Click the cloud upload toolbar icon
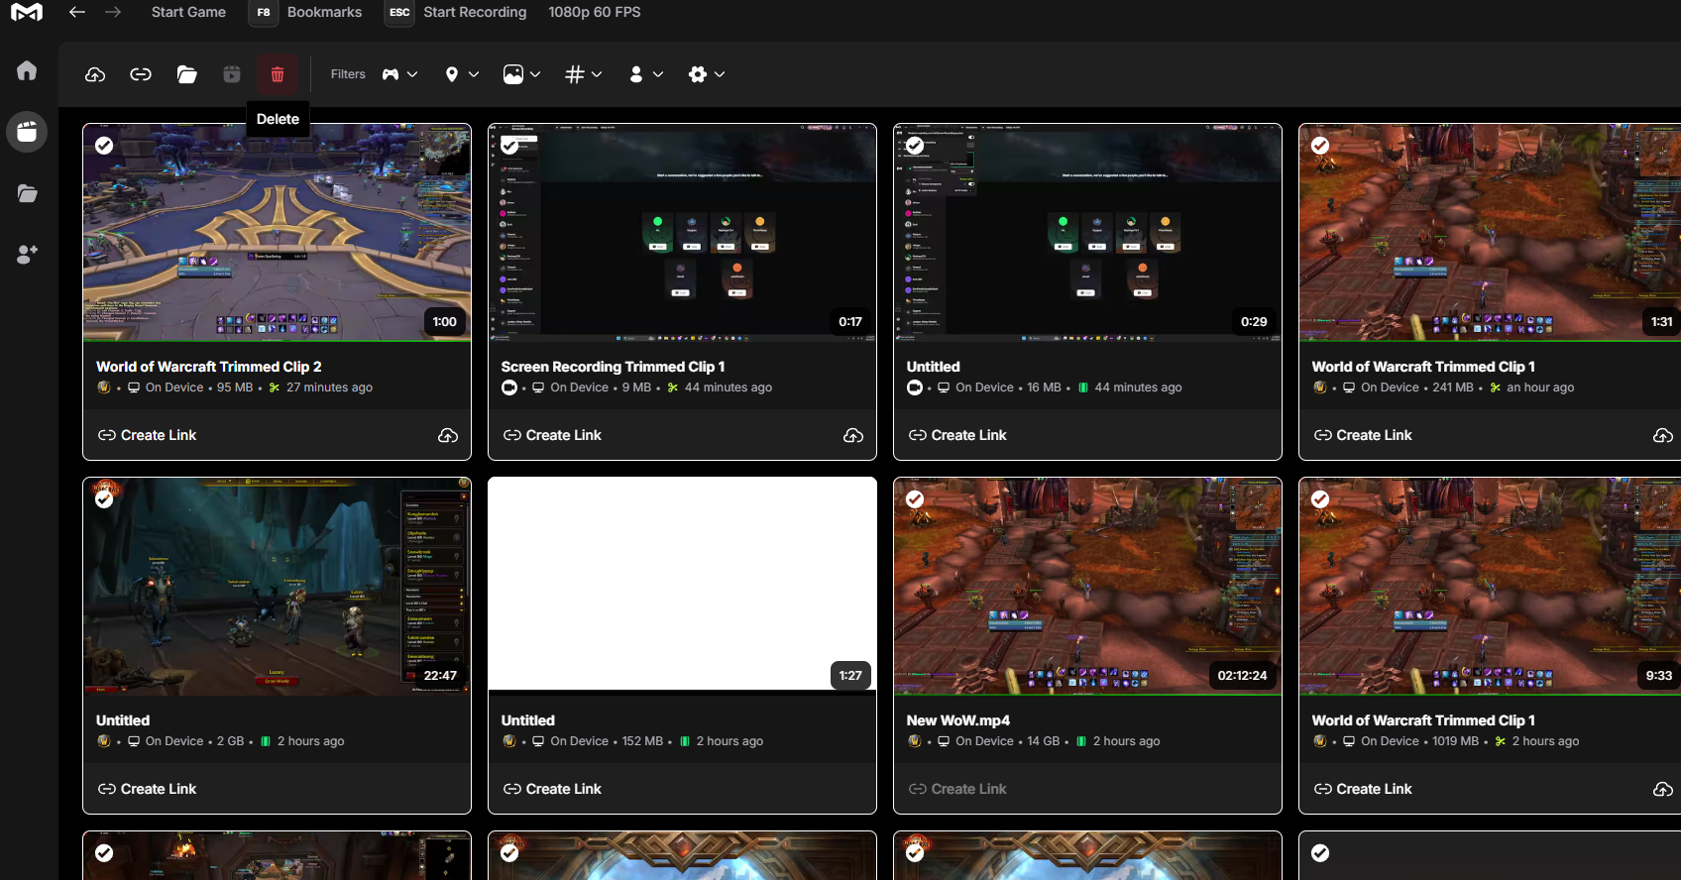 point(95,74)
